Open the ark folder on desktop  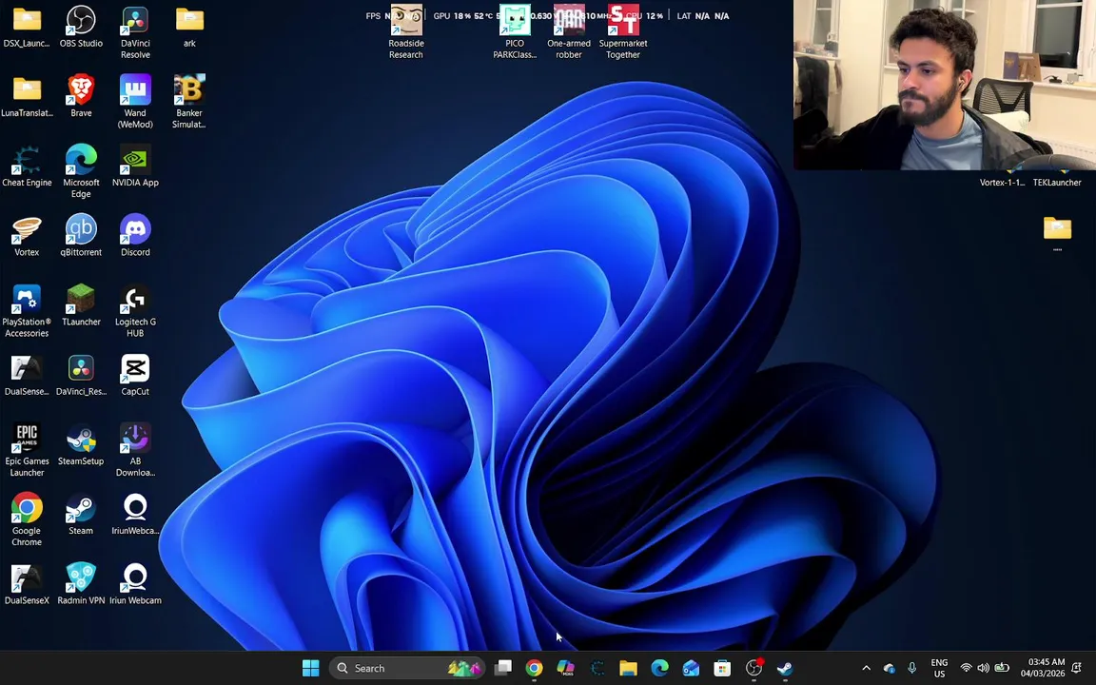tap(189, 27)
